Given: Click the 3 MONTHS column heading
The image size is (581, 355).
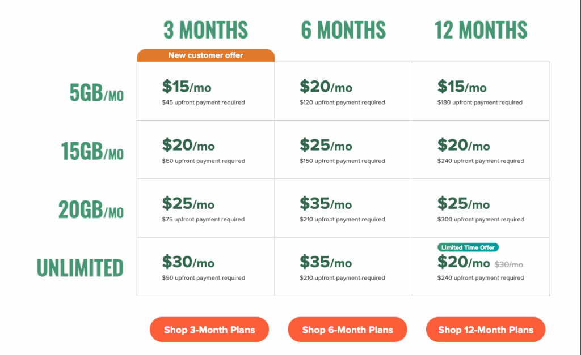Looking at the screenshot, I should (x=205, y=29).
